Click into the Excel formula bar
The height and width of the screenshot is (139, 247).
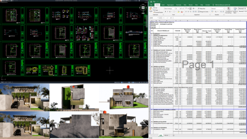pyautogui.click(x=210, y=18)
